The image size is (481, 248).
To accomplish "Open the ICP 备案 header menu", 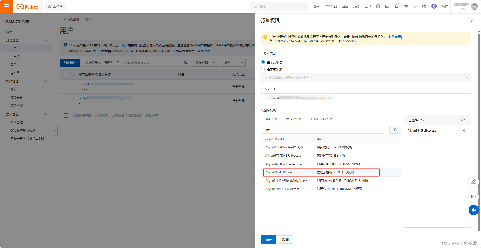I will 331,6.
